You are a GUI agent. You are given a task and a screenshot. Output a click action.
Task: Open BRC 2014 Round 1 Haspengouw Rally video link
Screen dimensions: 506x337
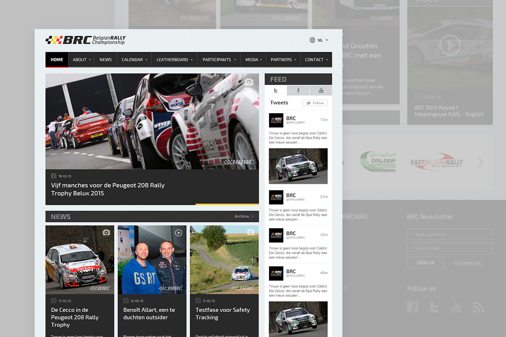click(x=449, y=111)
